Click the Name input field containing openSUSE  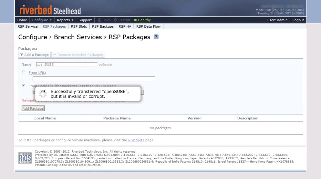(66, 64)
